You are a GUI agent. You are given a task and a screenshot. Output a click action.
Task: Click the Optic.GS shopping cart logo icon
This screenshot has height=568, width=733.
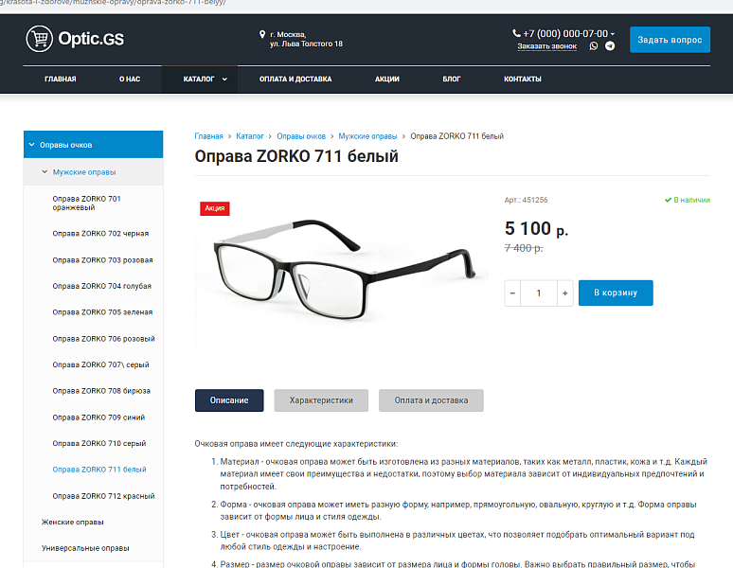click(39, 39)
